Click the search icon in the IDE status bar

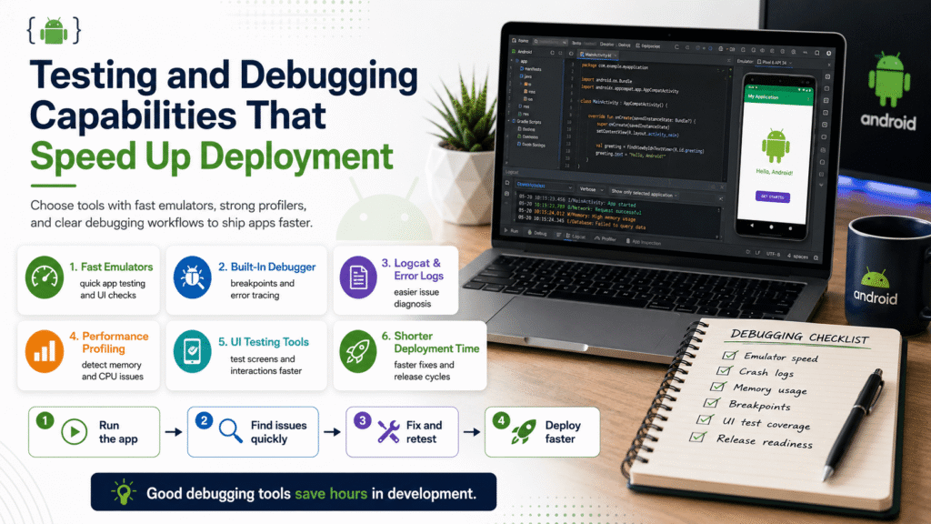[x=816, y=257]
